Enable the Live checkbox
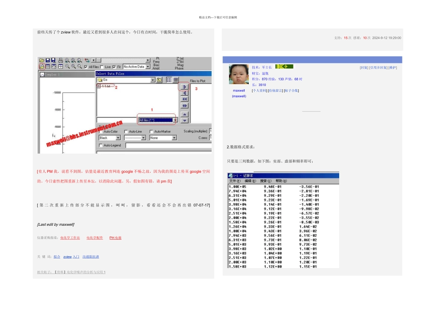 coord(102,67)
